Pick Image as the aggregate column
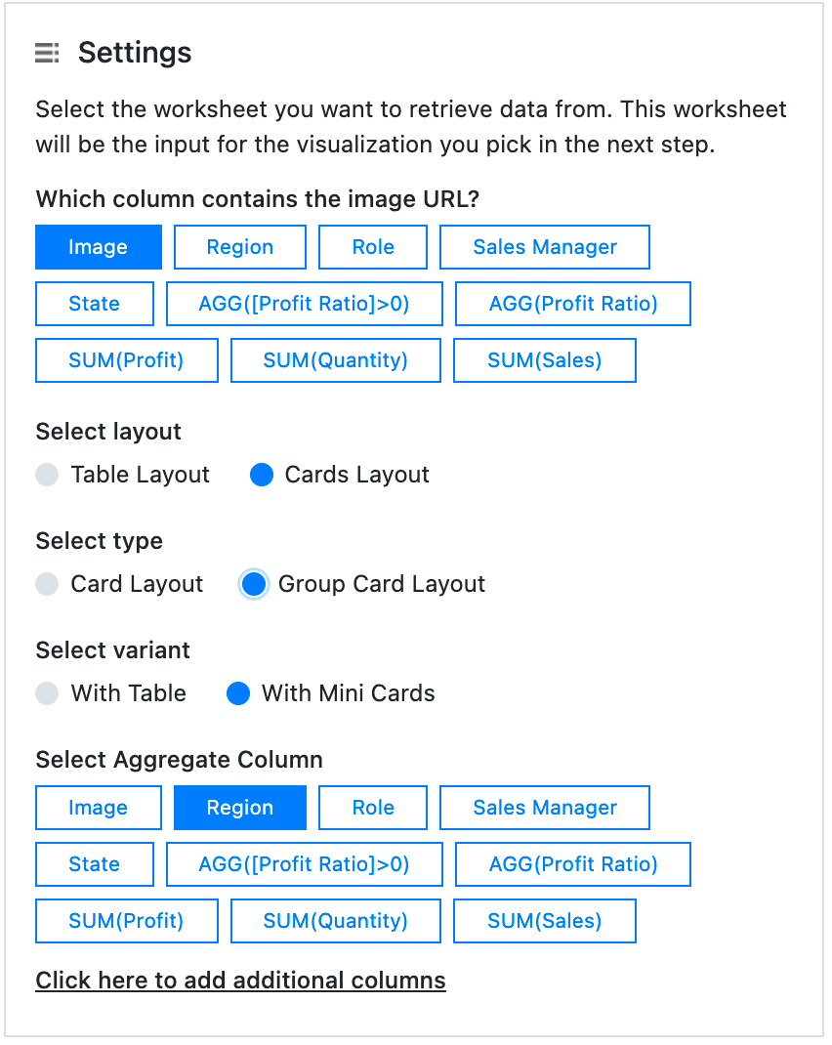The height and width of the screenshot is (1045, 832). (98, 807)
